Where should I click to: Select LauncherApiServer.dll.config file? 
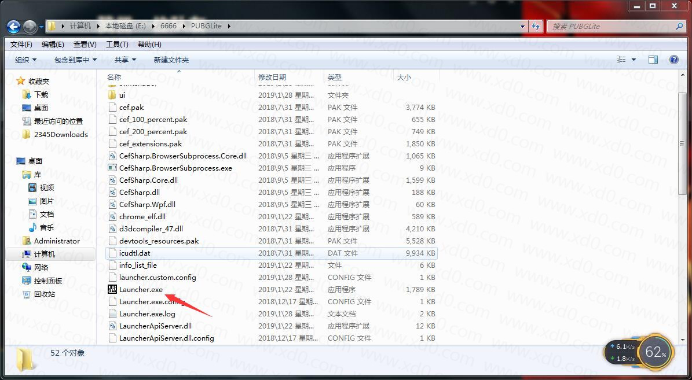coord(166,338)
